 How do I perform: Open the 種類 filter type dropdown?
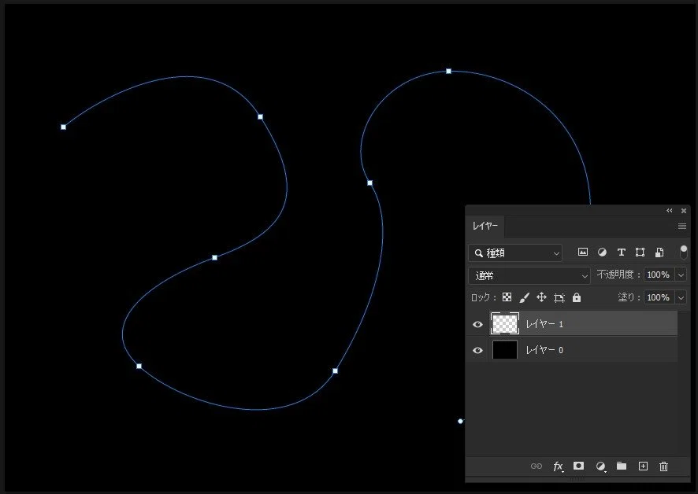[515, 253]
